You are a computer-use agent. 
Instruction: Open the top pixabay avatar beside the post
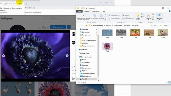73,34
